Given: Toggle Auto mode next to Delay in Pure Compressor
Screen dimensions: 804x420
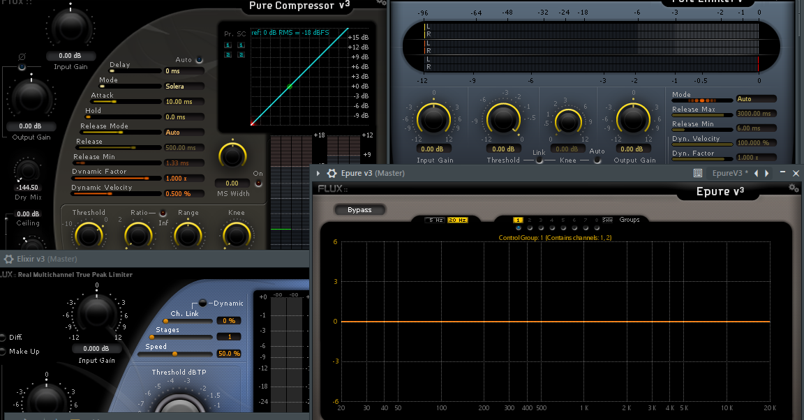Looking at the screenshot, I should 198,59.
